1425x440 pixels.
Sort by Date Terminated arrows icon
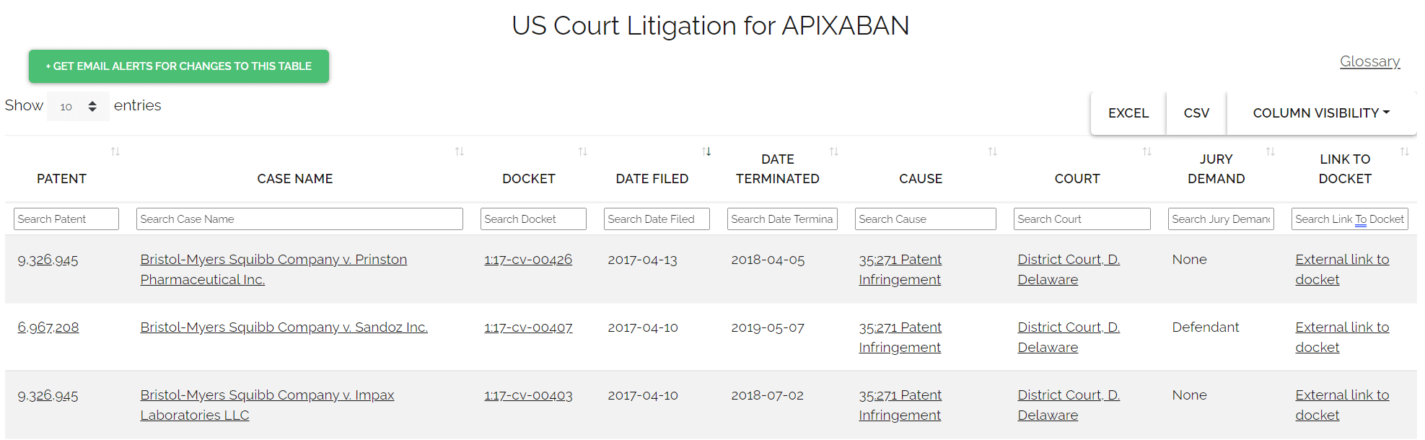[x=834, y=151]
